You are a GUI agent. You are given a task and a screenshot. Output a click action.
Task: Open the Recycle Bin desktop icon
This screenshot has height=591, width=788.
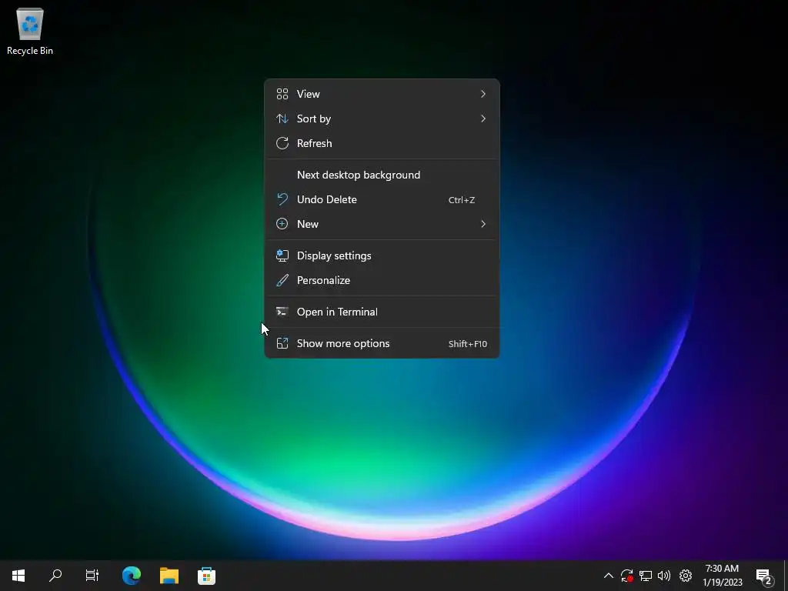coord(30,31)
